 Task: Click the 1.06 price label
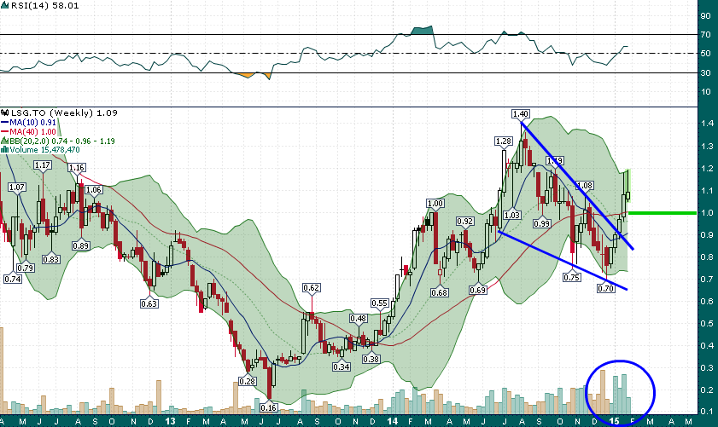click(x=94, y=190)
